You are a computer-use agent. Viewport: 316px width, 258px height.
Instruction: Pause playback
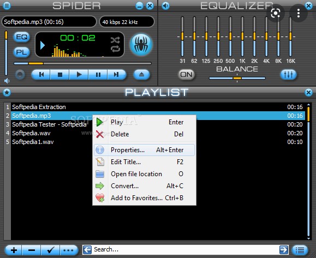click(98, 75)
